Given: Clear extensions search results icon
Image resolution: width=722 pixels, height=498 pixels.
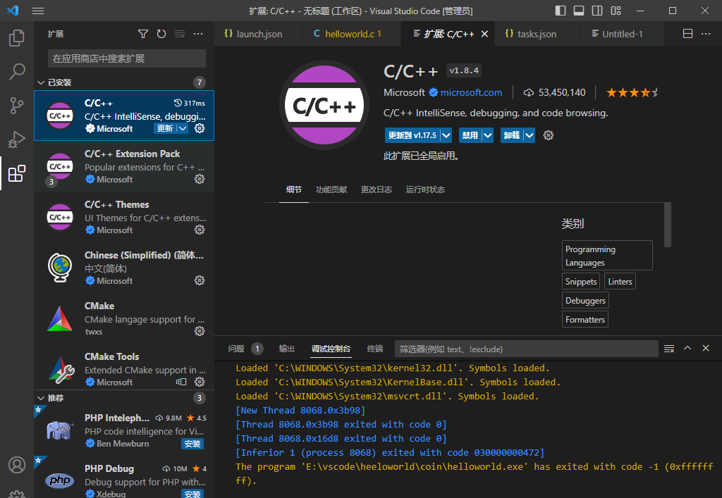Looking at the screenshot, I should coord(180,34).
